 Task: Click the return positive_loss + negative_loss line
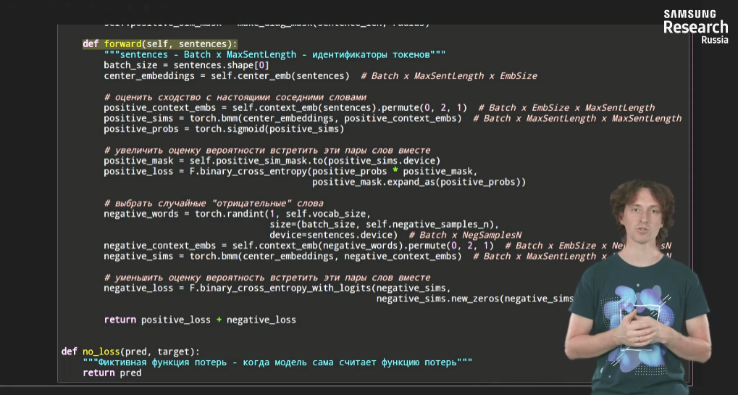(x=200, y=320)
